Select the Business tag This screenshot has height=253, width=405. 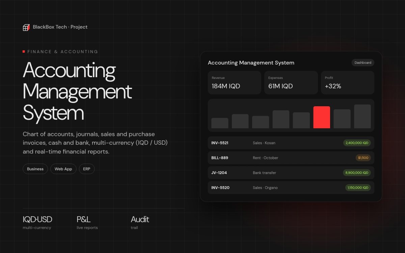(x=35, y=169)
